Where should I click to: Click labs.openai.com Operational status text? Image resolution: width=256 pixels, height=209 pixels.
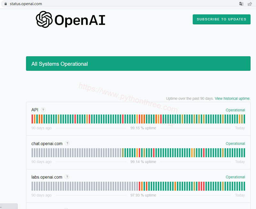click(235, 177)
